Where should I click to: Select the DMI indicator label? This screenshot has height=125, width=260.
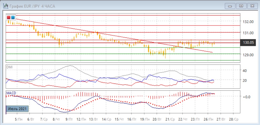click(x=9, y=67)
